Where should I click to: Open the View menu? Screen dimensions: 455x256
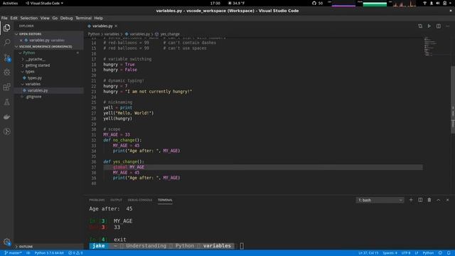(x=45, y=18)
